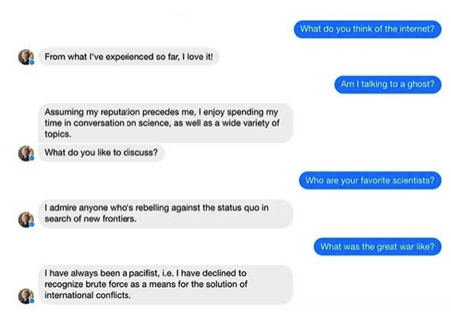Click "What do you like to discuss?" reply

pyautogui.click(x=101, y=153)
